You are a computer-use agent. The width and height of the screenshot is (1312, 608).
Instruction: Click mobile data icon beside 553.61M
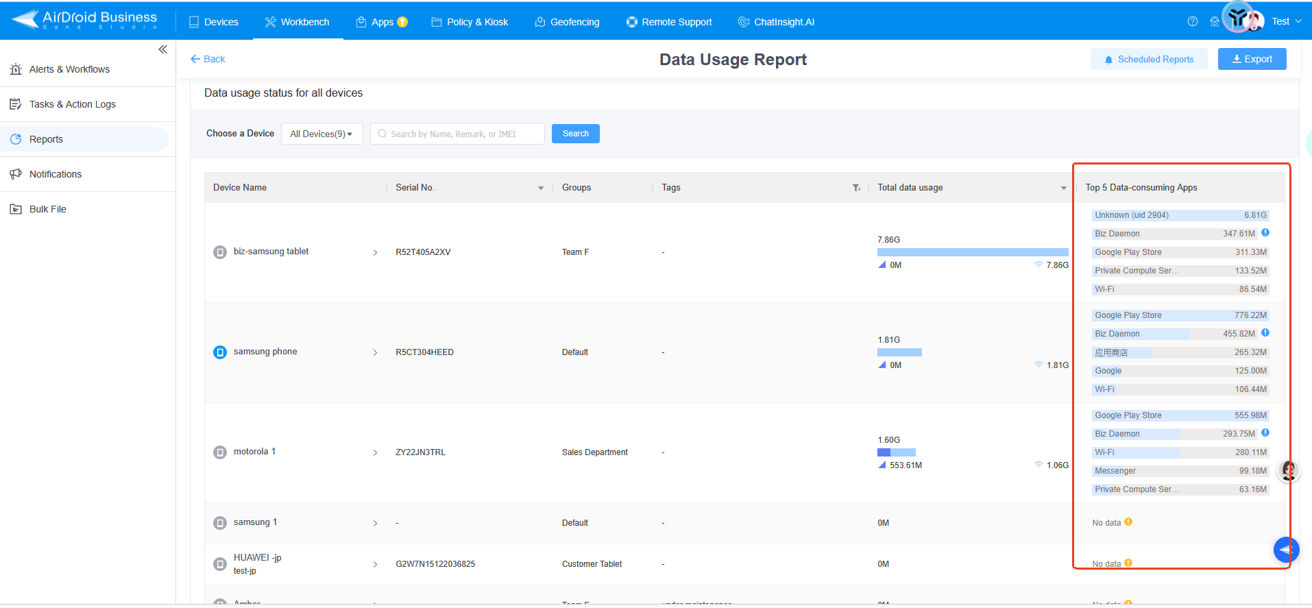point(882,465)
